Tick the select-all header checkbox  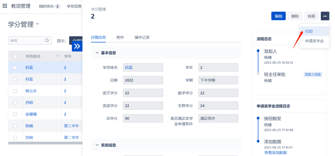tap(15, 56)
